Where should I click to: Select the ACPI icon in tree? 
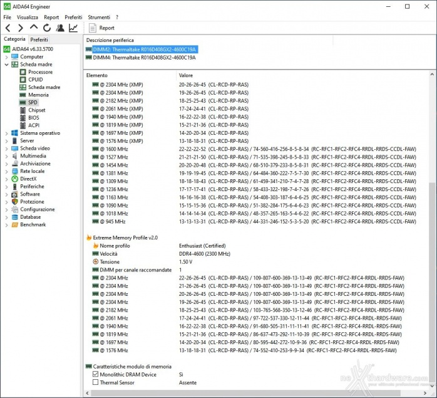coord(23,125)
